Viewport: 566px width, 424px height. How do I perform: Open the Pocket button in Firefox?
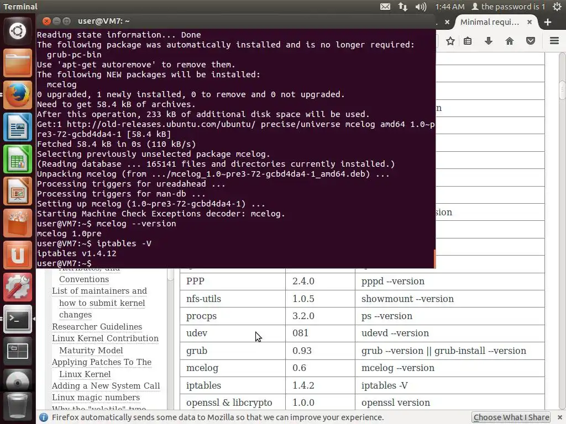[x=530, y=41]
